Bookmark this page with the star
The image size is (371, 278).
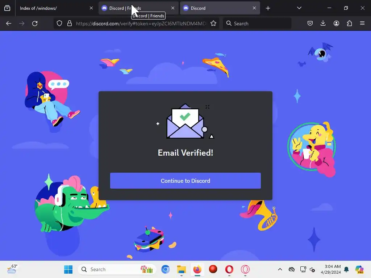[x=213, y=24]
